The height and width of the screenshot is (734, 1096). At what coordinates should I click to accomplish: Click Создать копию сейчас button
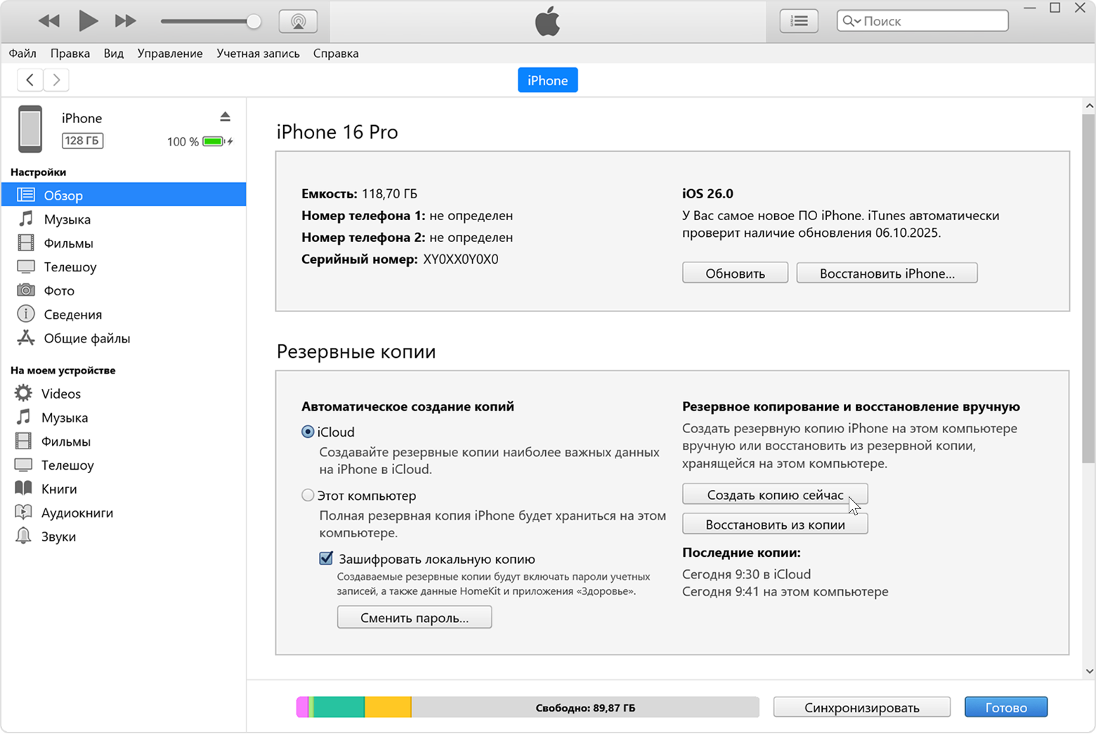pos(774,494)
